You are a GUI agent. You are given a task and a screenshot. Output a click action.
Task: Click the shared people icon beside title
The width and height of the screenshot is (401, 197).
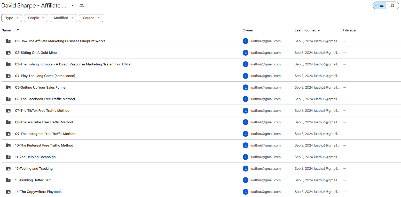pyautogui.click(x=82, y=5)
